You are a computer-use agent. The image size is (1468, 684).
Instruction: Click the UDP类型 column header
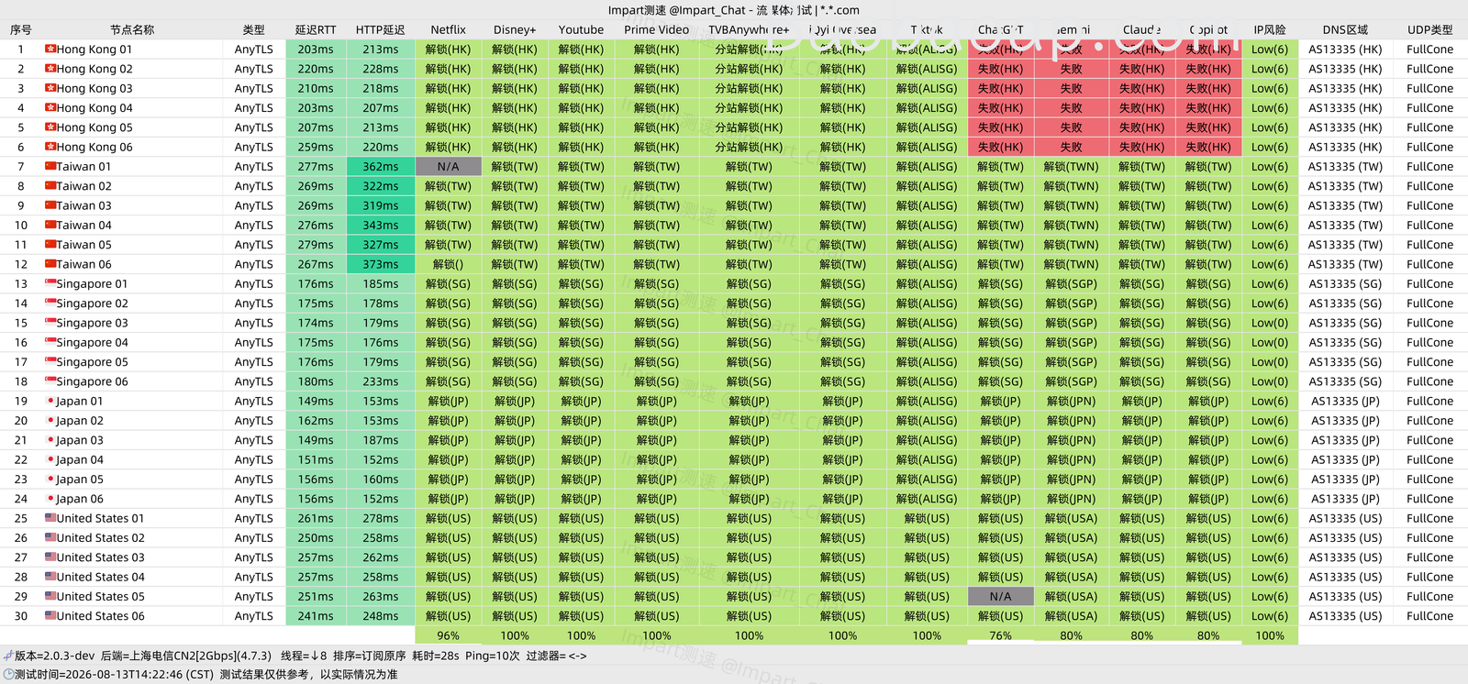(x=1429, y=29)
